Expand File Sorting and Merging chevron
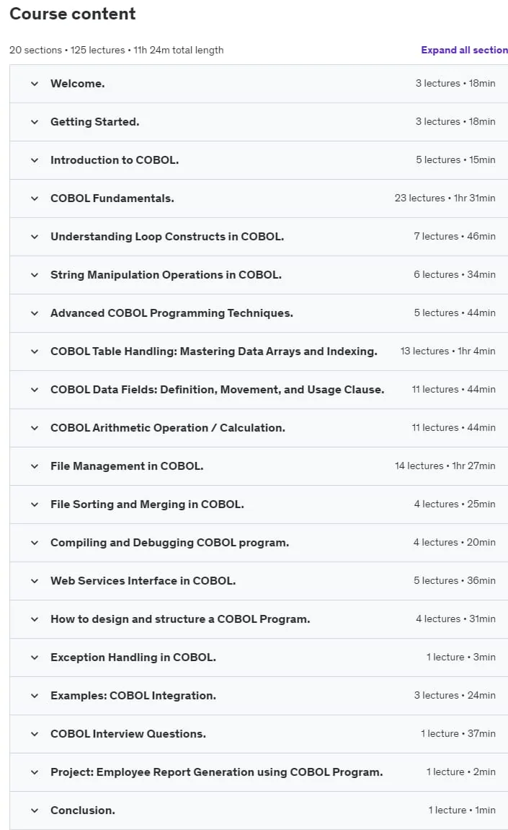The height and width of the screenshot is (830, 508). pos(35,504)
